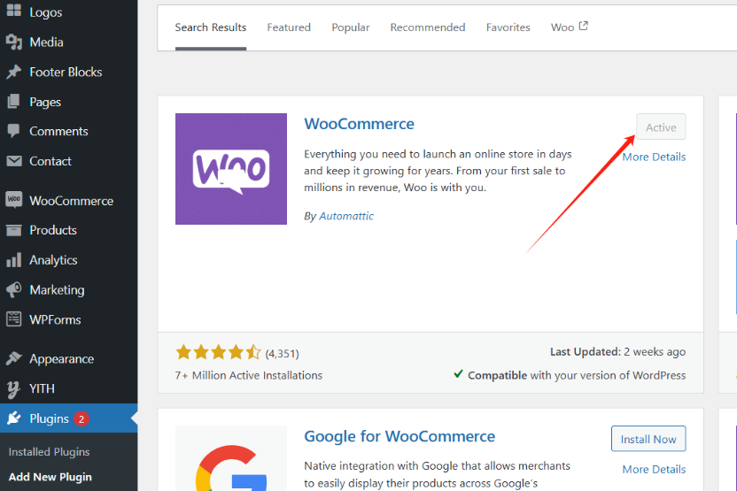
Task: Click the Appearance brush icon
Action: pos(13,358)
